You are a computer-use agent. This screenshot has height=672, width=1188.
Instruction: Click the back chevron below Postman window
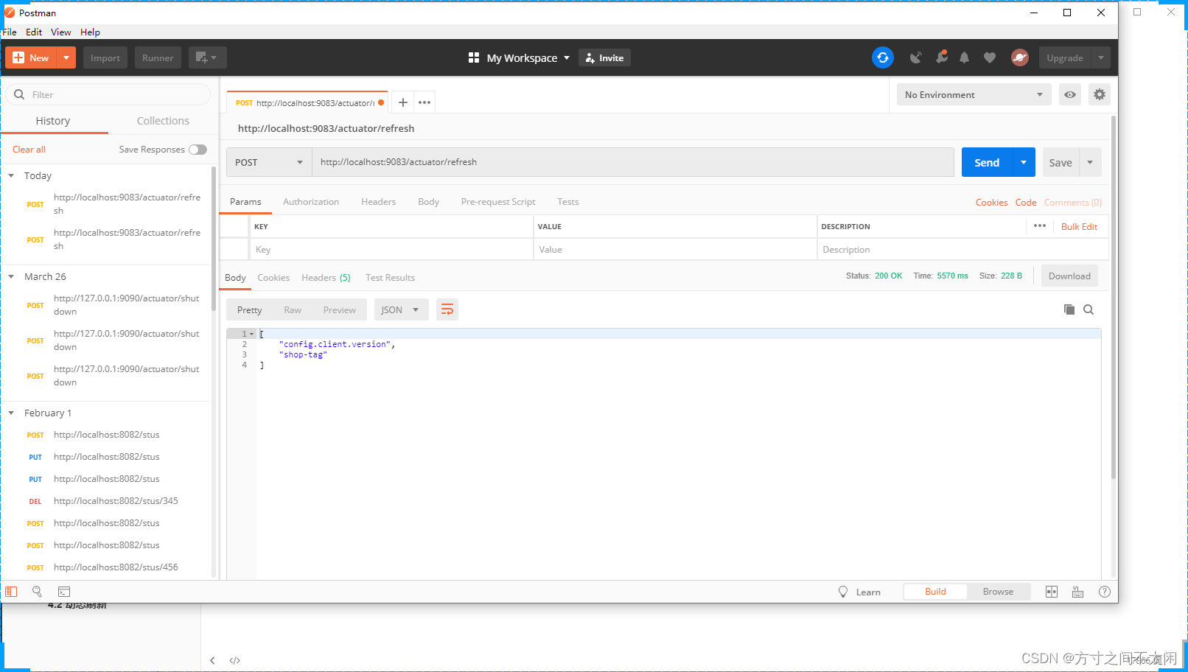212,660
